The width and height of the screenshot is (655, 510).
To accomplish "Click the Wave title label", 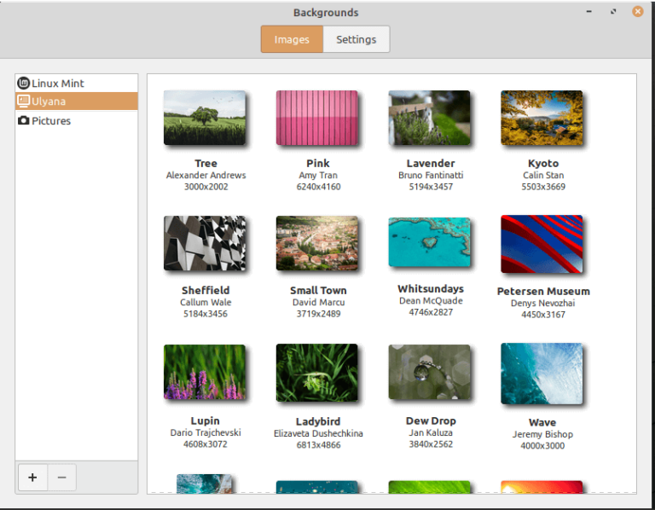I will tap(542, 423).
